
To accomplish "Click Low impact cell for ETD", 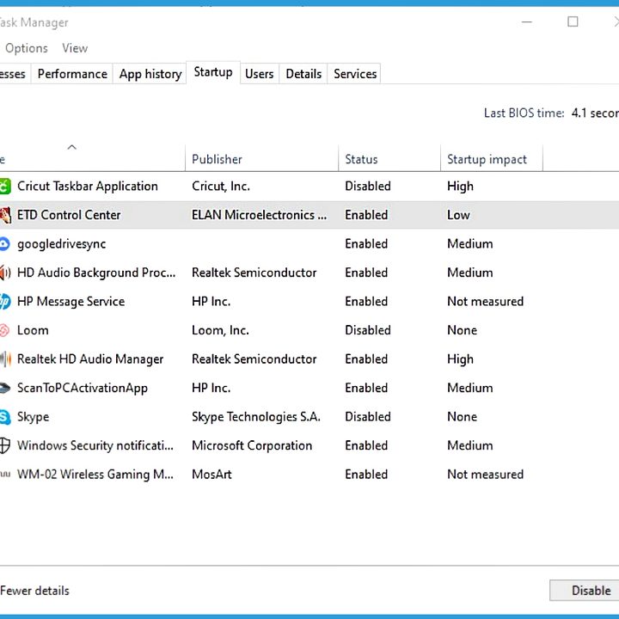I will [x=458, y=215].
